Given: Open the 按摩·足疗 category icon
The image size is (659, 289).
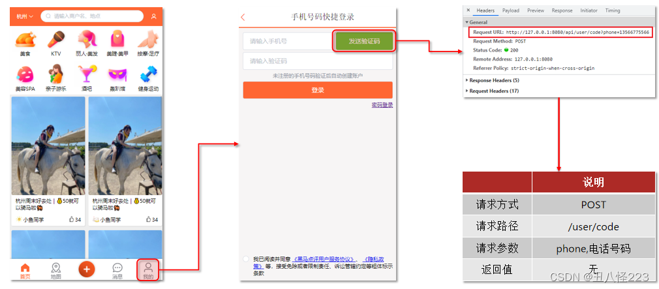Looking at the screenshot, I should pos(148,40).
